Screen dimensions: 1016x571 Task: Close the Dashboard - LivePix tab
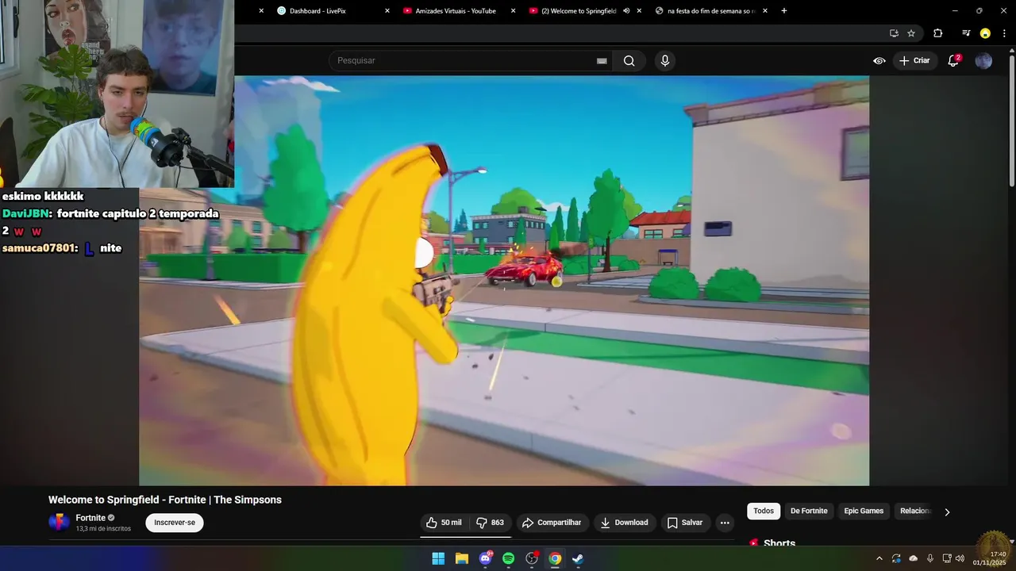(387, 11)
